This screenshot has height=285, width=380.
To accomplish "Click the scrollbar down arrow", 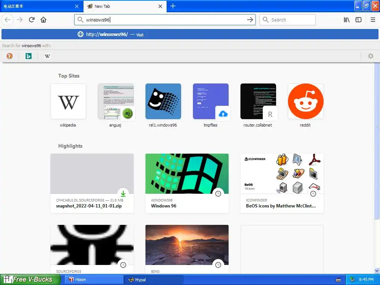I will (377, 271).
